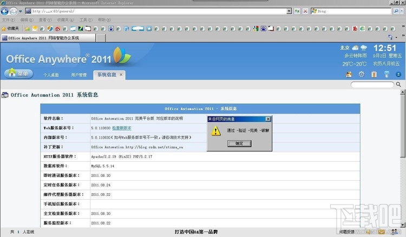Click the partly cloudy weather icon
This screenshot has height=237, width=406.
[x=356, y=48]
